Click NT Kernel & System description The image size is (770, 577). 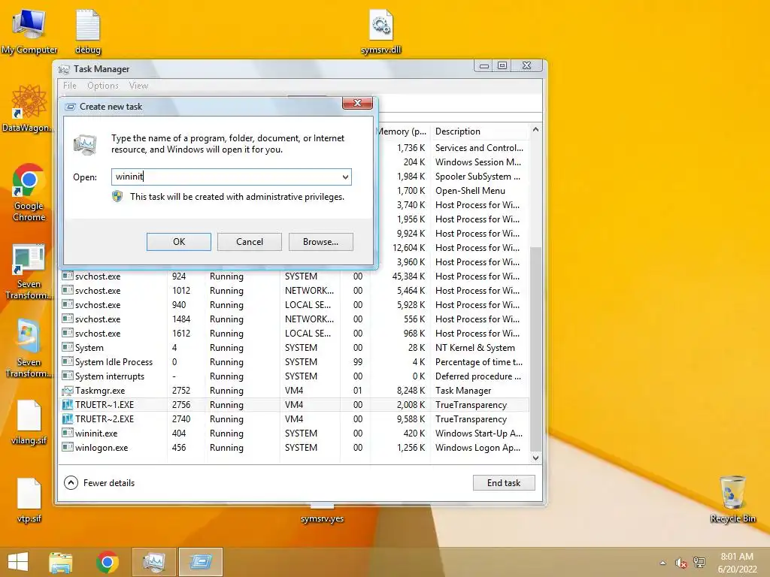coord(475,348)
